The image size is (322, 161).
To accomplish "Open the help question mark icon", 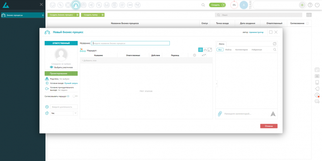I will 310,5.
